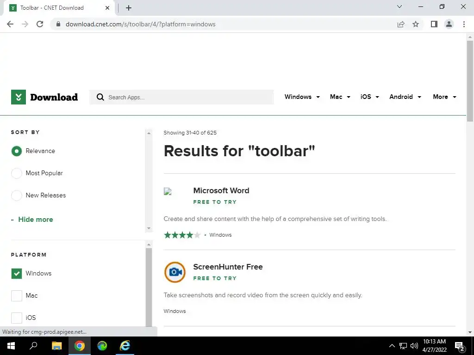Check the iOS platform checkbox
This screenshot has height=355, width=474.
tap(17, 318)
